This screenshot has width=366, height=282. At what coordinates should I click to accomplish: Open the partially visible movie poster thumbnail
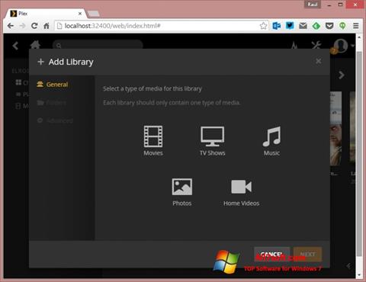[335, 129]
